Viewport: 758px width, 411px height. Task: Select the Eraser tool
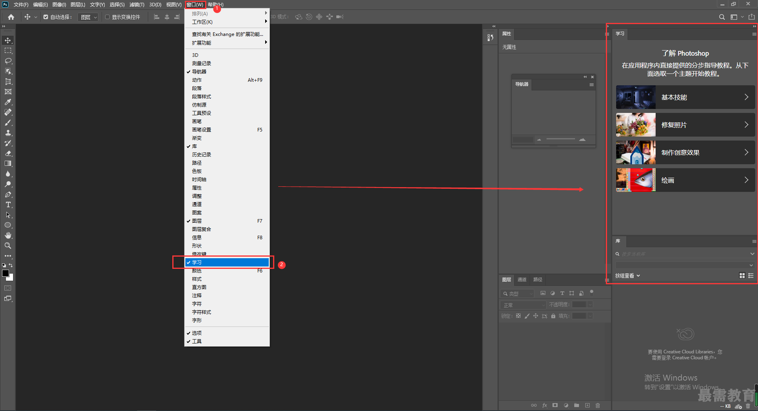pos(8,153)
